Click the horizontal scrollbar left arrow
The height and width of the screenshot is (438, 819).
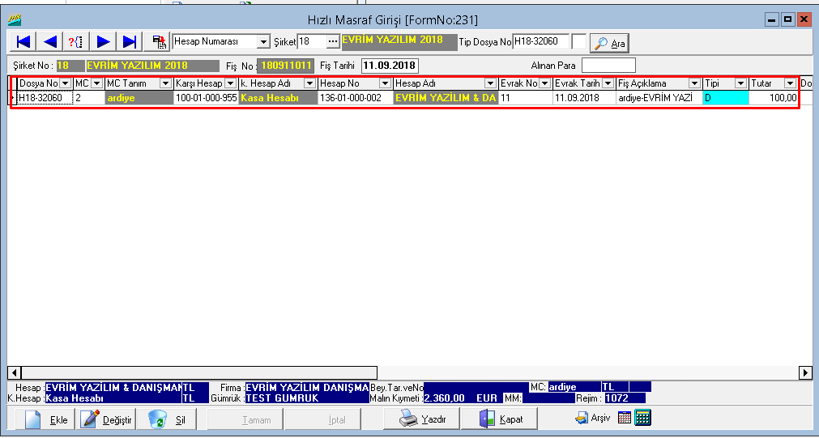(15, 372)
